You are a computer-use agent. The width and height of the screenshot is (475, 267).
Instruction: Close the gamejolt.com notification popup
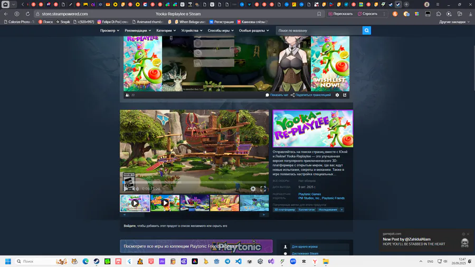[468, 234]
